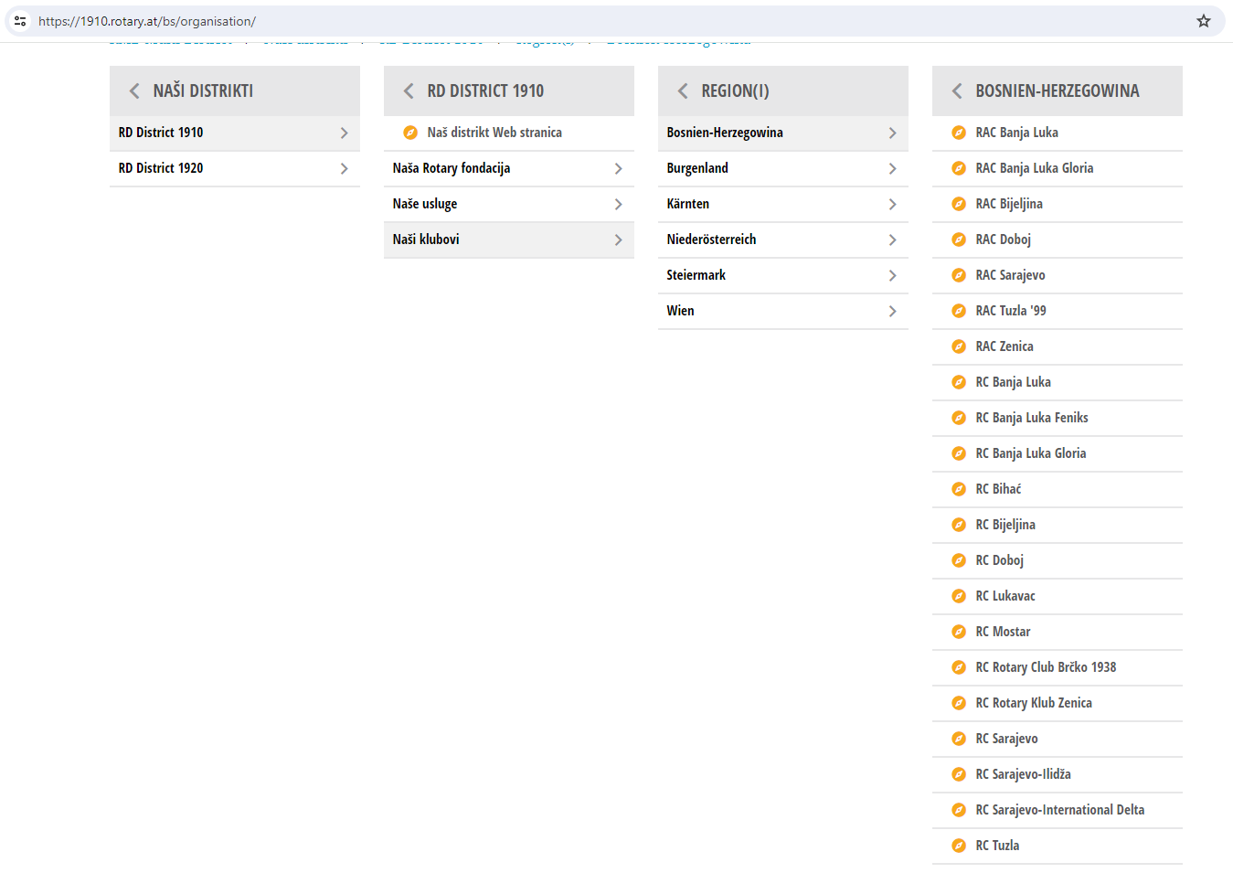Expand the Wien region arrow

coord(892,311)
